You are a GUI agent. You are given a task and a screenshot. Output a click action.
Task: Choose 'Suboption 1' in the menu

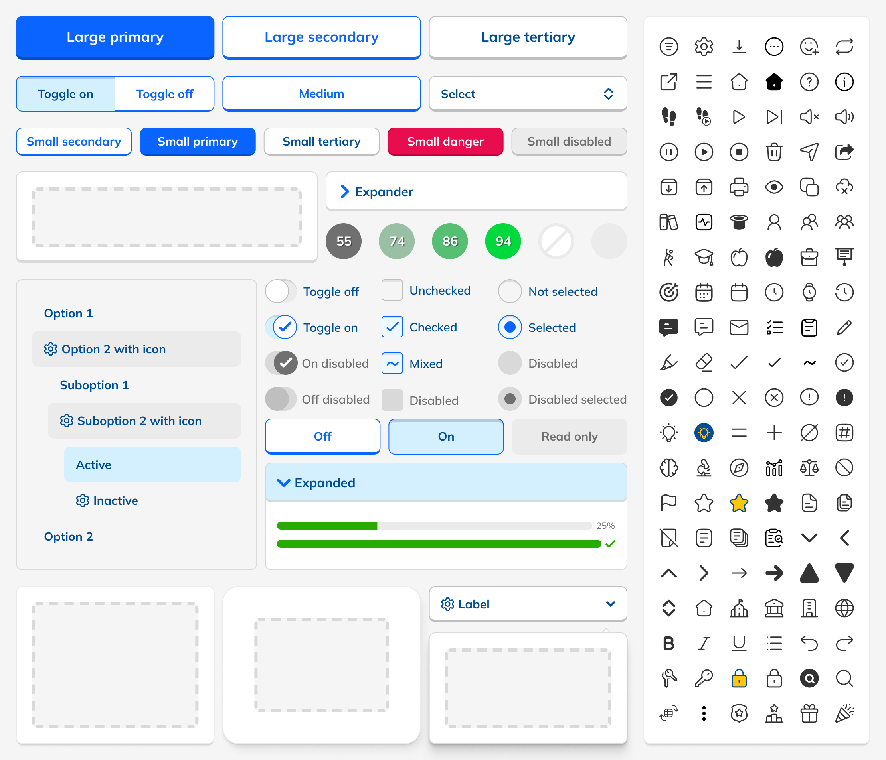(x=94, y=385)
